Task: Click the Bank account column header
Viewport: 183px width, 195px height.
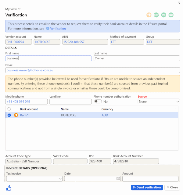Action: pos(29,109)
